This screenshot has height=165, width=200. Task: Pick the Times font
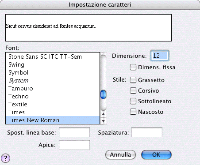click(x=53, y=112)
